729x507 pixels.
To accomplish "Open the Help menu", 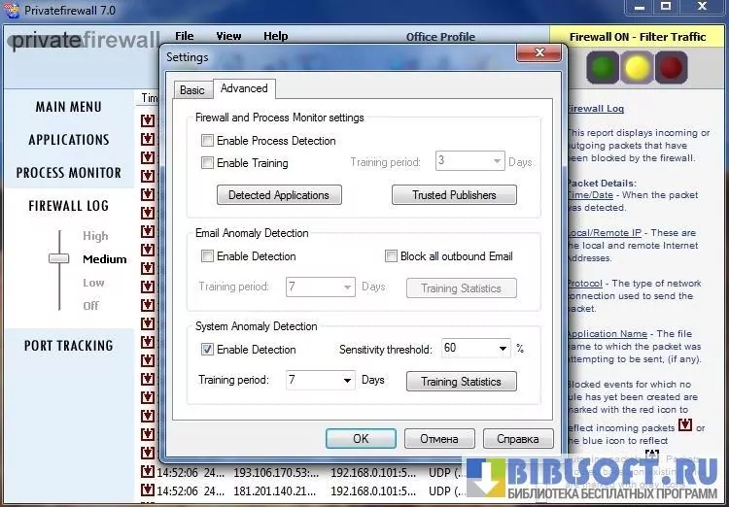I will pos(275,36).
